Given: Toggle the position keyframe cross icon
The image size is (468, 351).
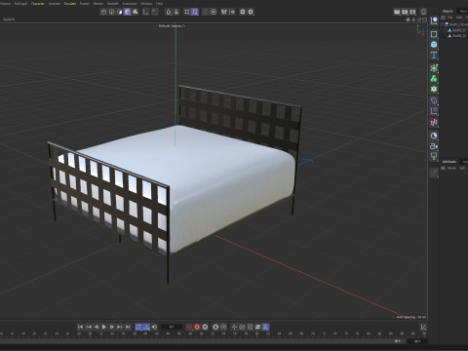Looking at the screenshot, I should [234, 327].
